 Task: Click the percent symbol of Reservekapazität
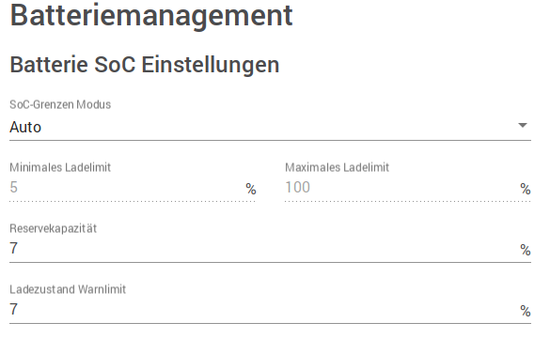[x=526, y=250]
